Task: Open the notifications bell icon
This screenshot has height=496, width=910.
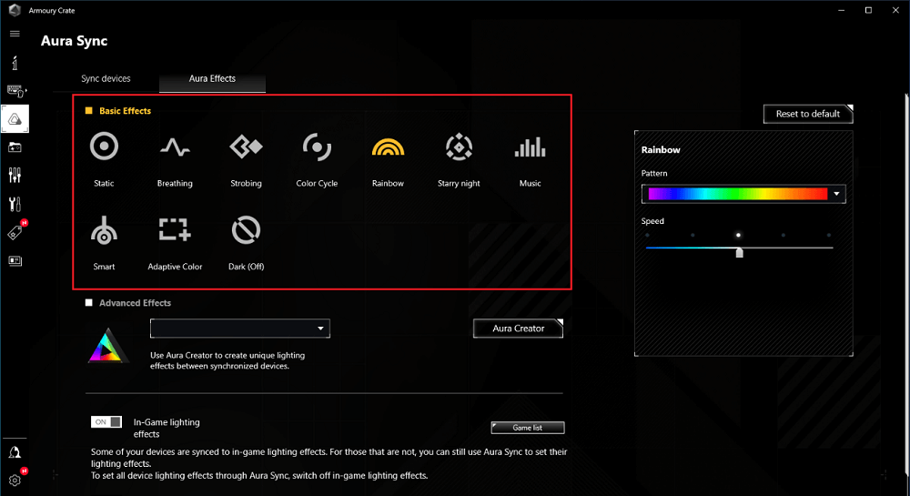Action: 15,452
